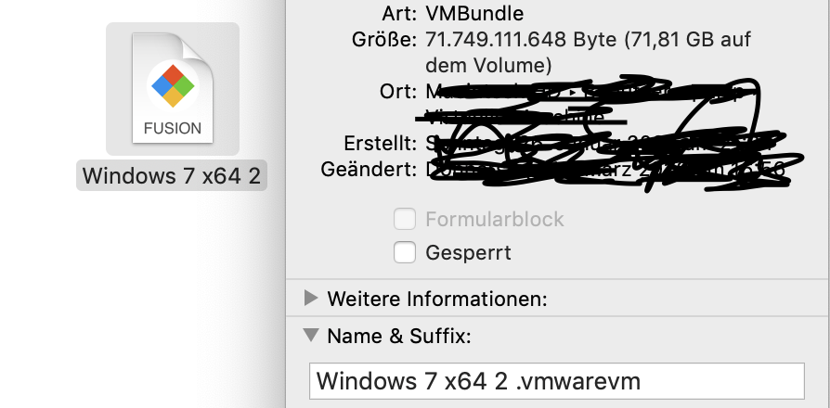Image resolution: width=830 pixels, height=408 pixels.
Task: Click the Formularblock checkbox
Action: pyautogui.click(x=405, y=220)
